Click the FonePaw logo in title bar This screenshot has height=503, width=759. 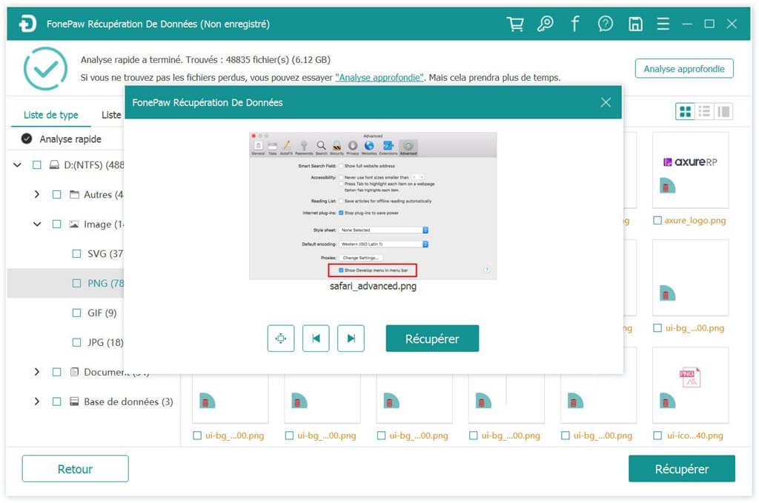(27, 23)
